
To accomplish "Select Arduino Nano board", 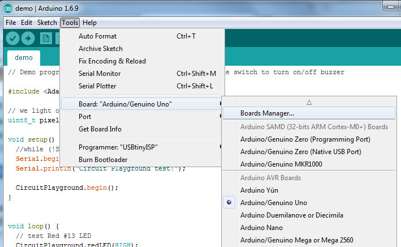I will tap(258, 228).
